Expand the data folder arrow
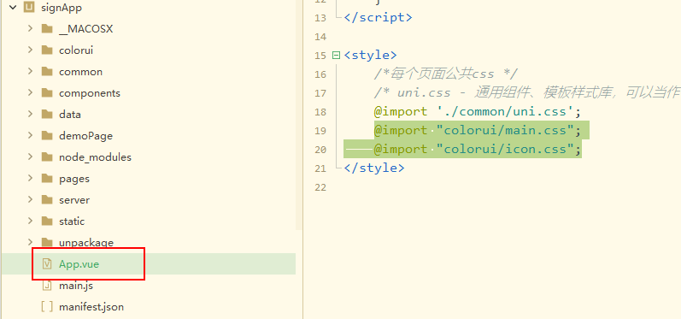 (30, 114)
